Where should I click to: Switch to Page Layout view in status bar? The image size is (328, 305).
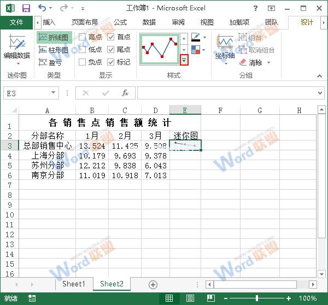click(x=189, y=298)
